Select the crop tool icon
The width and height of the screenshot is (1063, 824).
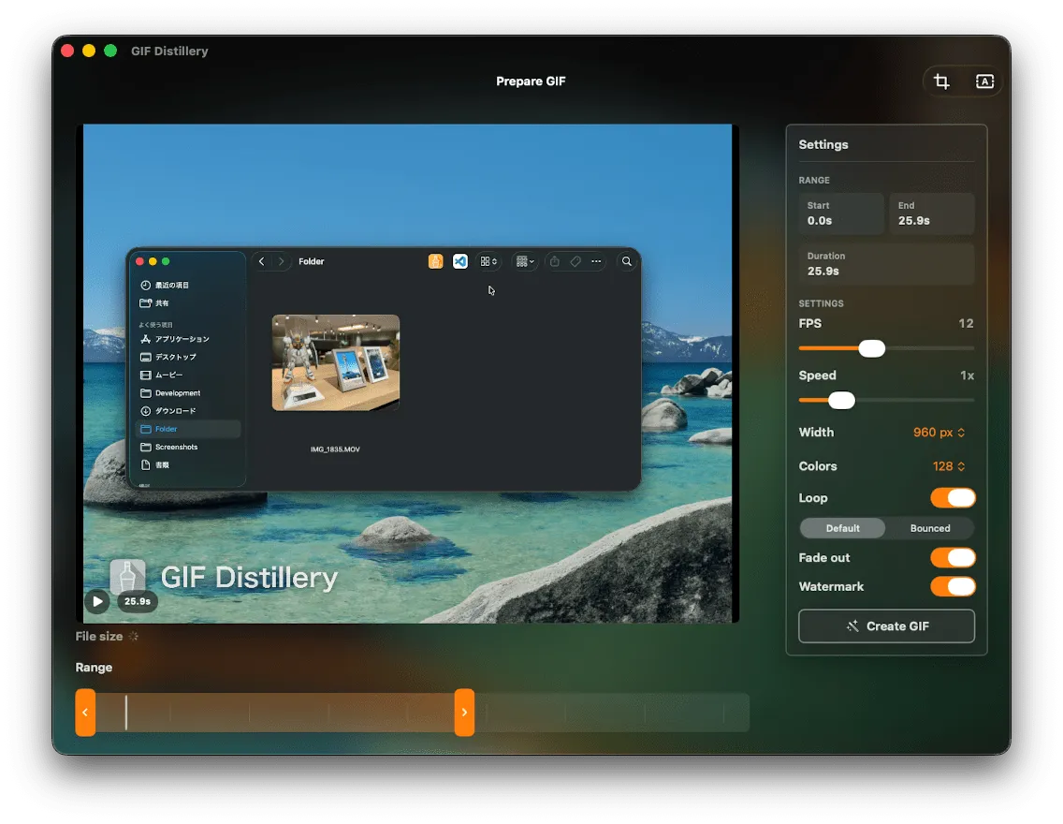coord(941,81)
